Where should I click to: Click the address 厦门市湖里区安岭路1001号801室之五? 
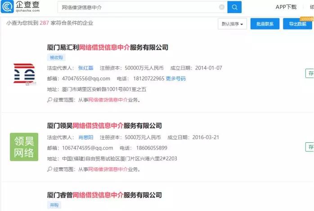point(104,89)
